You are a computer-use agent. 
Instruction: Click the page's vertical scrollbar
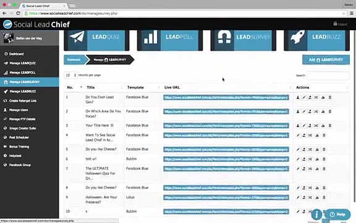[x=354, y=116]
